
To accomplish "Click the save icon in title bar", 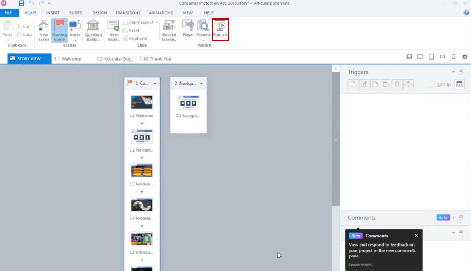I will 22,3.
